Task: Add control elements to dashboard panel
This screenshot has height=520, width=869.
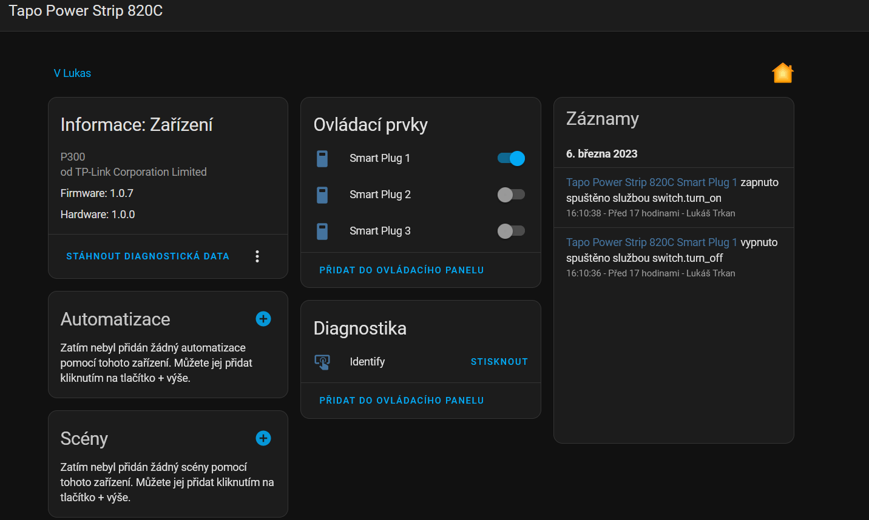Action: point(401,270)
